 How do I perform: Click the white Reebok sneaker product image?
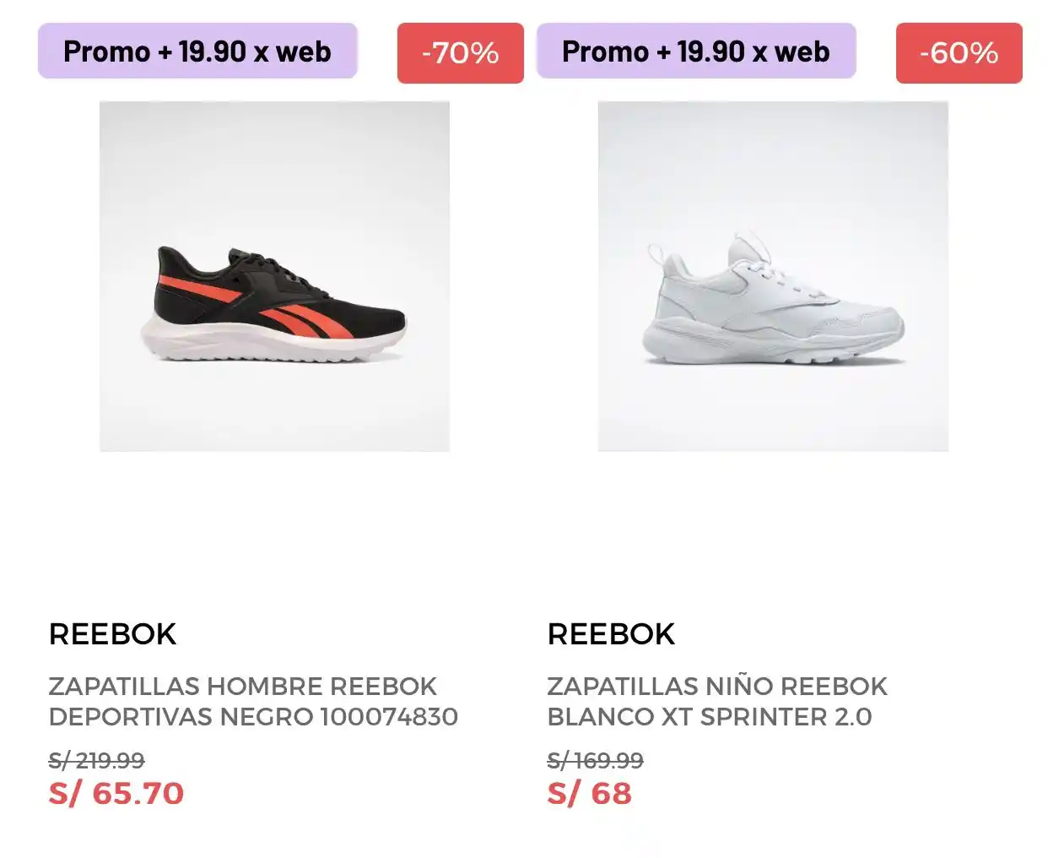pos(773,276)
